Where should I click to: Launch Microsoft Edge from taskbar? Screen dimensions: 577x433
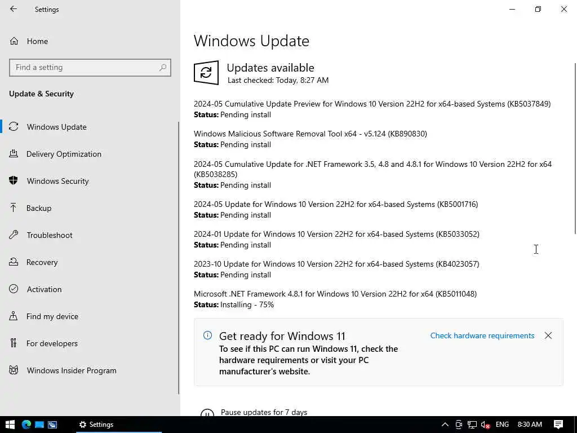26,425
